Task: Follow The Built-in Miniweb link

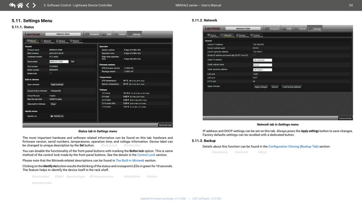Action: 130,160
